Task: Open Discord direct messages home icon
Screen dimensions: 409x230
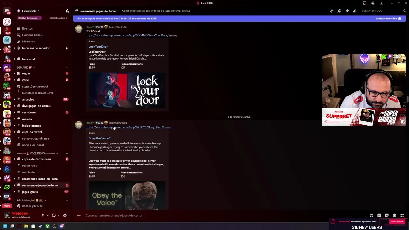Action: pos(7,11)
